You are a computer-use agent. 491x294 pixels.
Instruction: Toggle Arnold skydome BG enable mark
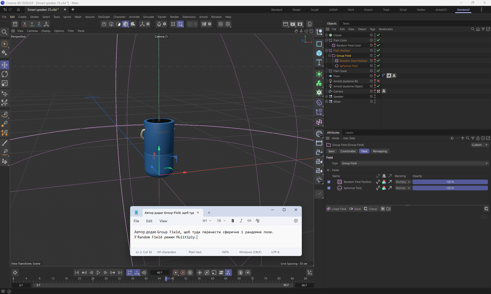(378, 81)
